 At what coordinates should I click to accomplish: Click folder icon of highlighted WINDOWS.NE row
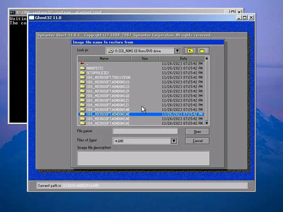(82, 114)
